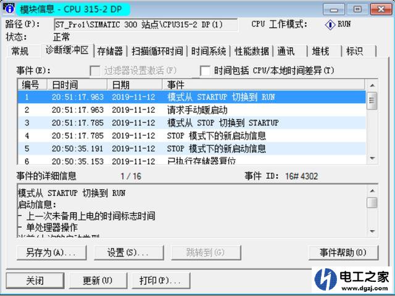The width and height of the screenshot is (395, 296).
Task: Close the window with the red X
Action: pyautogui.click(x=381, y=10)
